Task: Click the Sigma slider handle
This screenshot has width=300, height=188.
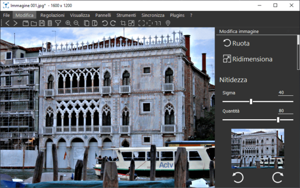Action: coord(251,102)
